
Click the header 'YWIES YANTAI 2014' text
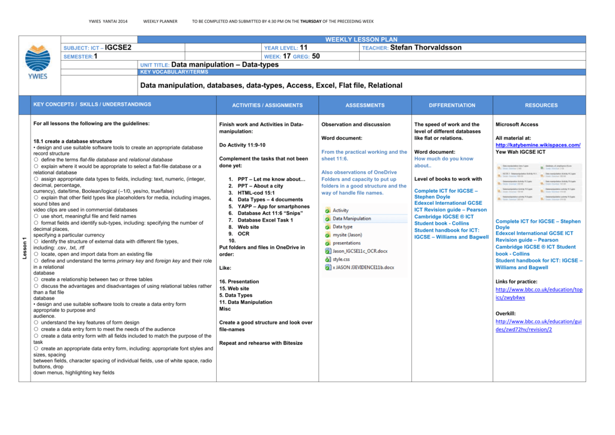[108, 22]
